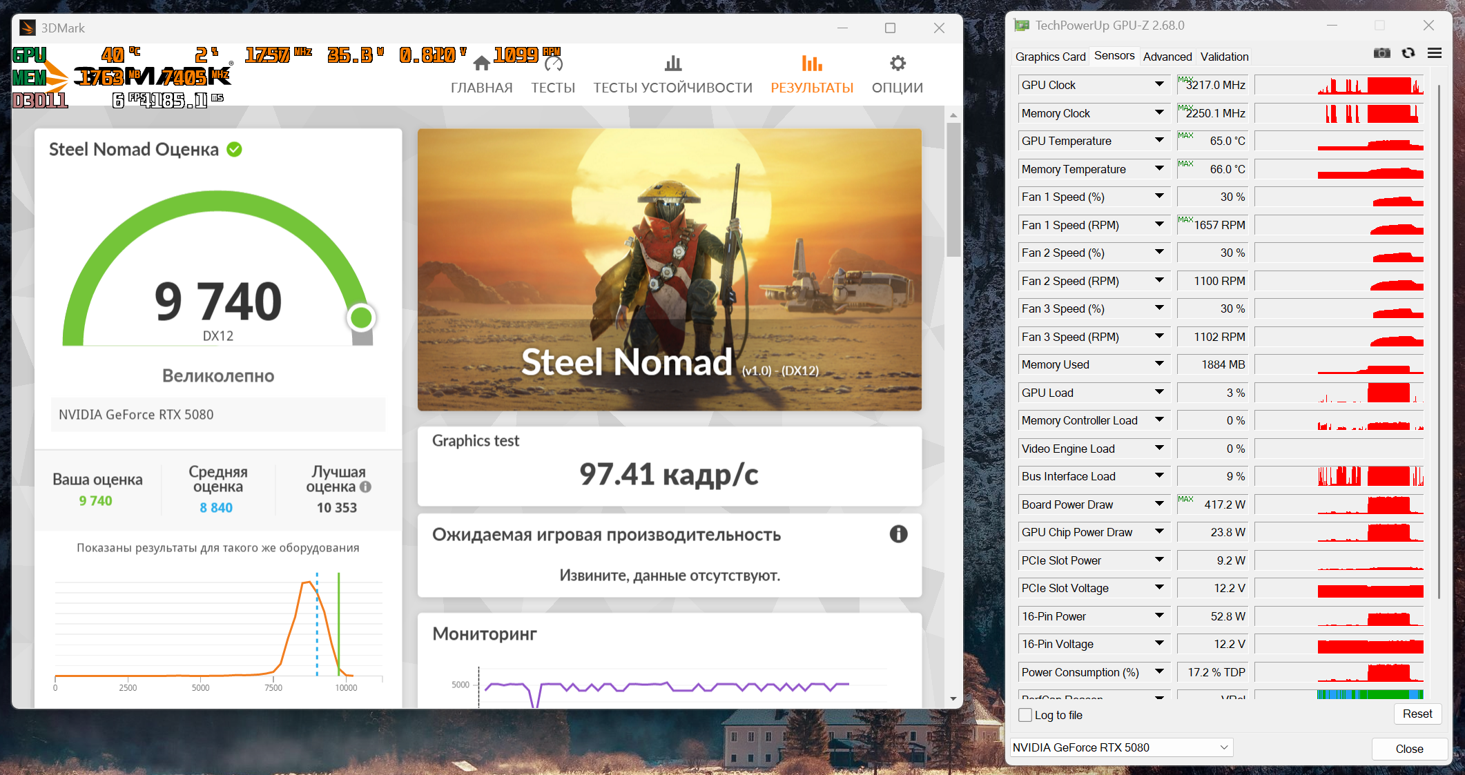Click the home icon labeled ГЛАВНАЯ
1465x775 pixels.
point(481,64)
